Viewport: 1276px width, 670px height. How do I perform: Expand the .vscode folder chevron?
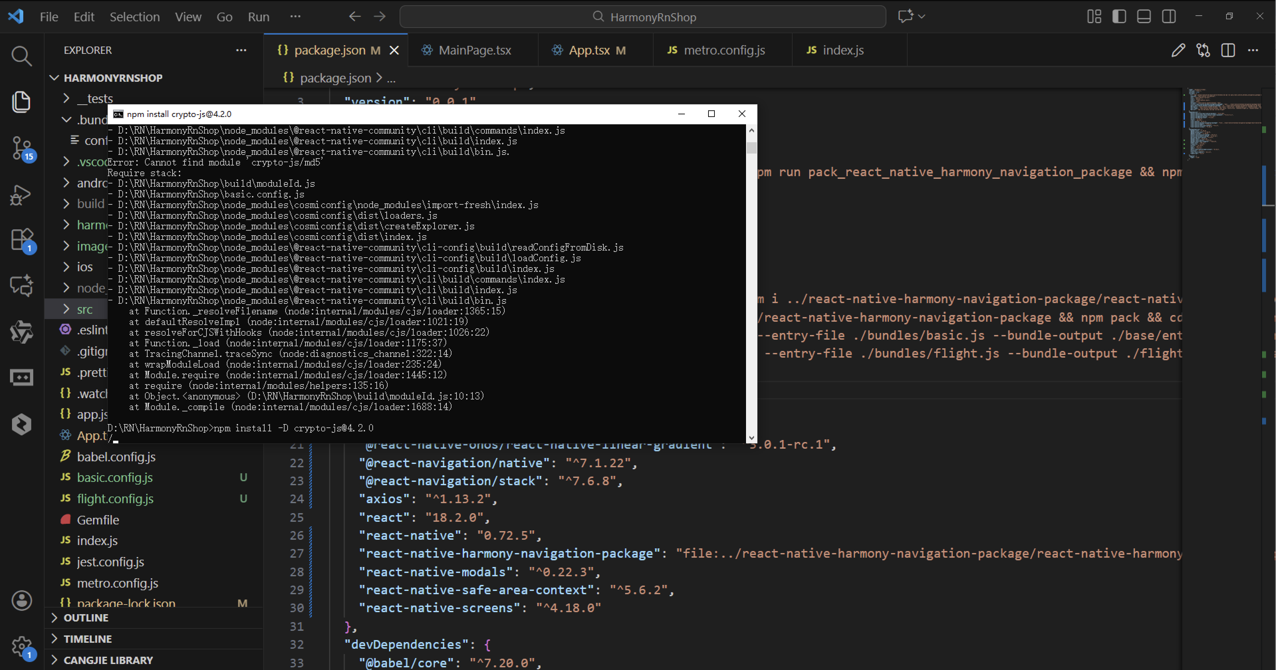66,162
